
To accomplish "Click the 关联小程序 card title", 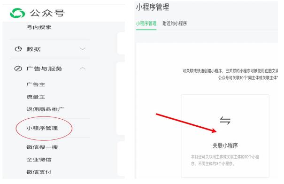I will pyautogui.click(x=225, y=146).
